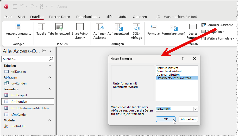Open the tblKunden table combo box

(196, 109)
